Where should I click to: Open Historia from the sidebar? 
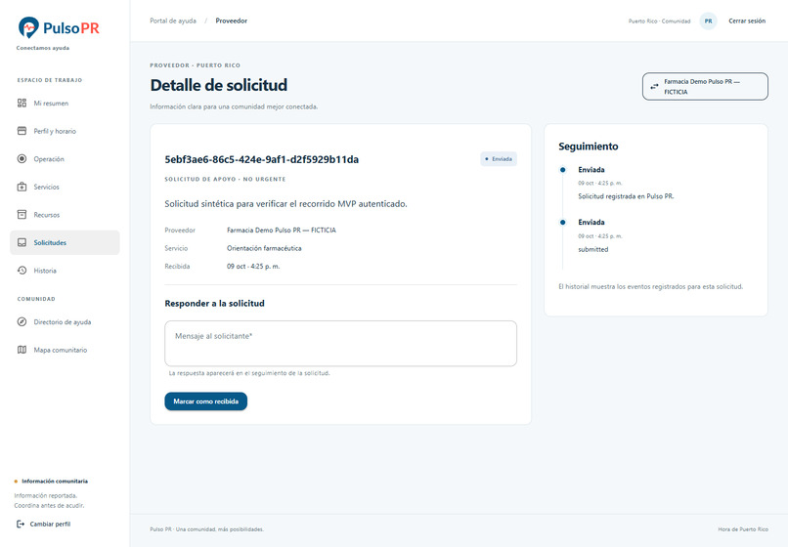coord(65,271)
